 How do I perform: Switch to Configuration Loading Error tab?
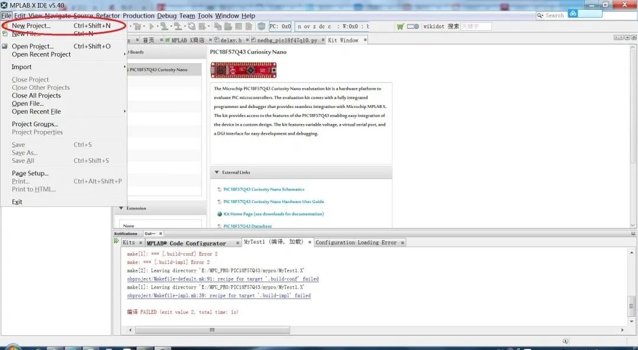(356, 243)
